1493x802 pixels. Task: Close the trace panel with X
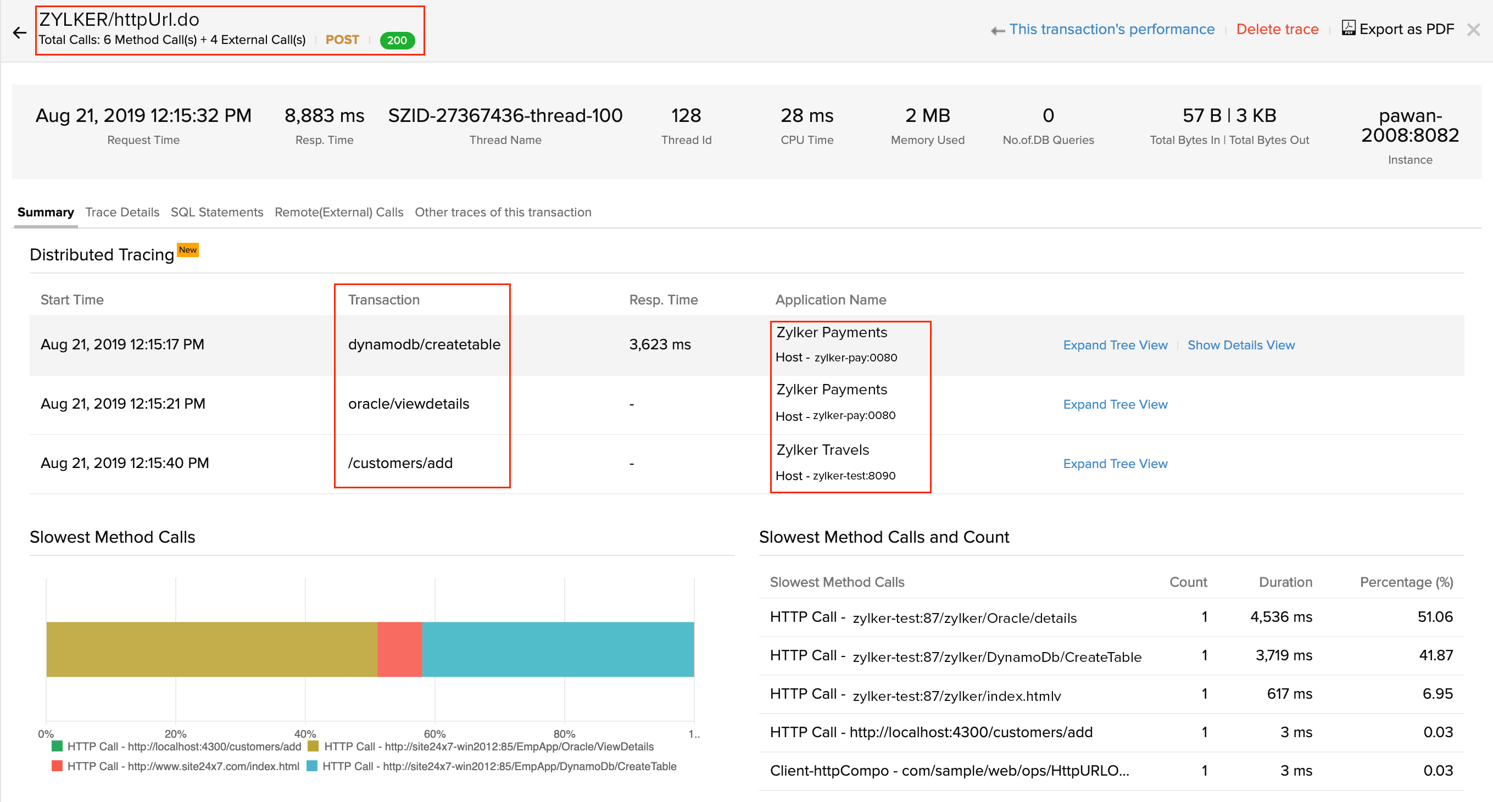(x=1473, y=30)
